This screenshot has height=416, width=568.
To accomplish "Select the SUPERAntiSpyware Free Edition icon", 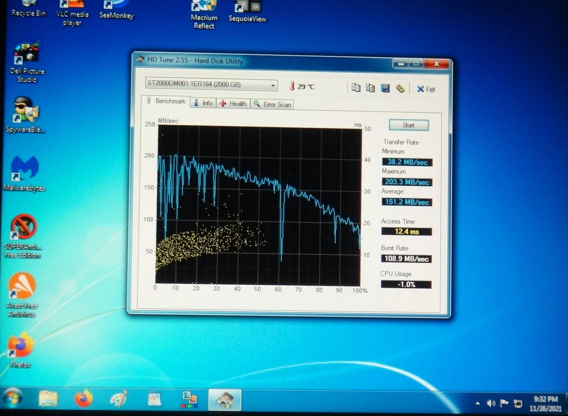I will tap(22, 236).
